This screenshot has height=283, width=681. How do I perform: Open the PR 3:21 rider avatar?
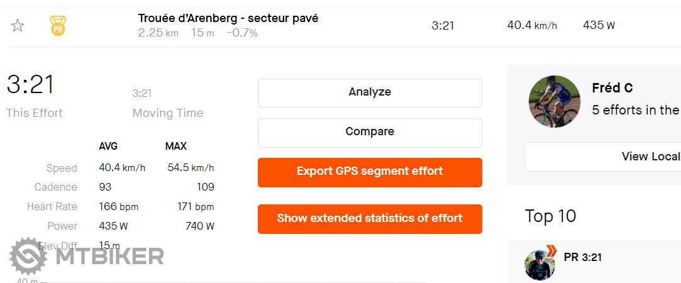coord(540,265)
